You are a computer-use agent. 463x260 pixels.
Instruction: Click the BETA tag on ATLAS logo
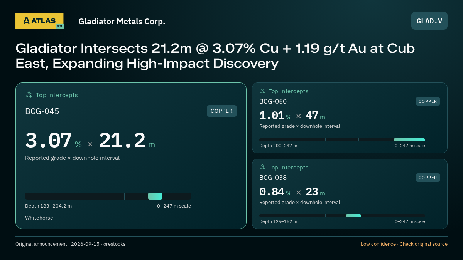point(59,26)
